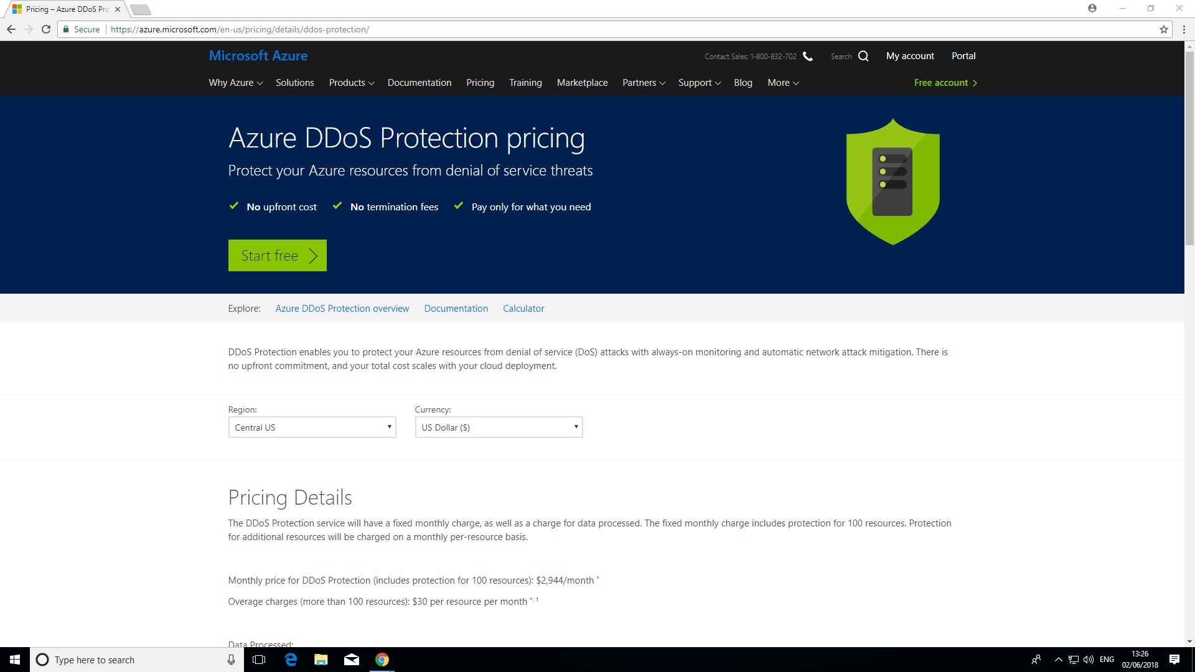Expand the Currency dropdown for US Dollar

498,427
